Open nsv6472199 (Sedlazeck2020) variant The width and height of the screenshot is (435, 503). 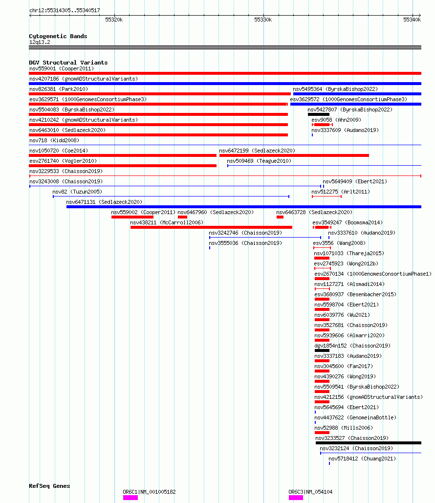coord(257,151)
